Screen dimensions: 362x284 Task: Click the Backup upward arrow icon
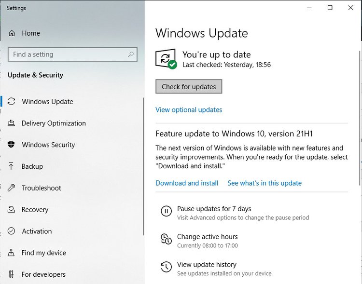coord(11,166)
